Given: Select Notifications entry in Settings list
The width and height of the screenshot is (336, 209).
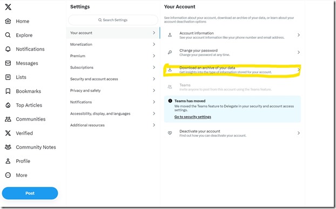Looking at the screenshot, I should (113, 102).
